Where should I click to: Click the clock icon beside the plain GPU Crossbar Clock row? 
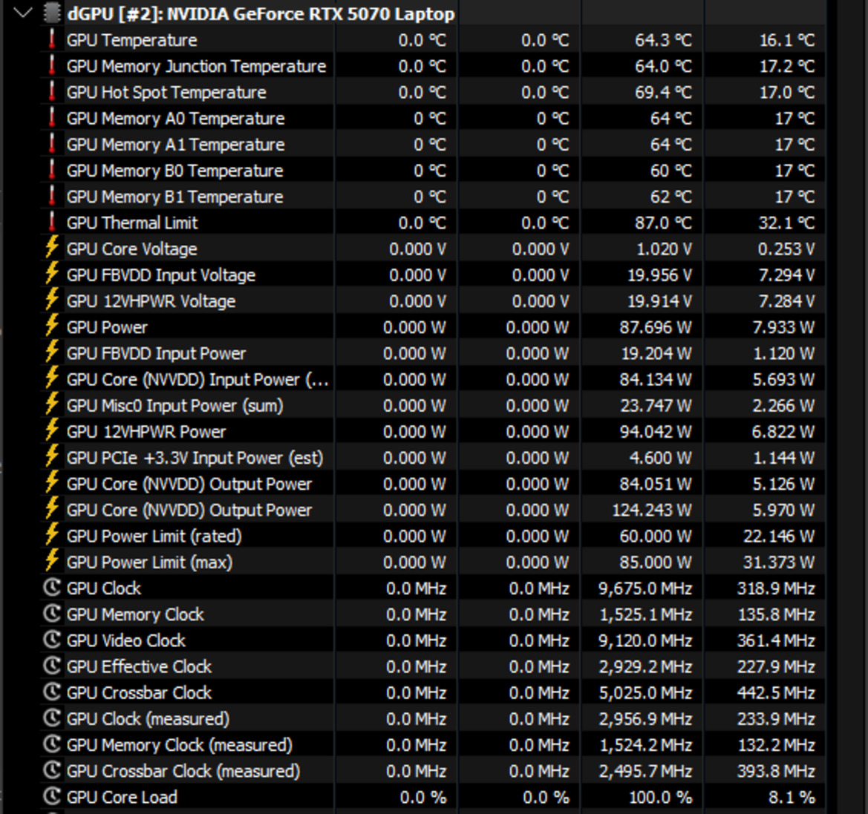[x=51, y=692]
